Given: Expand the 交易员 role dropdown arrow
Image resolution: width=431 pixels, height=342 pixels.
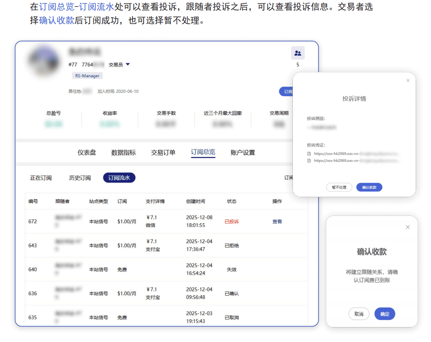Looking at the screenshot, I should [128, 65].
